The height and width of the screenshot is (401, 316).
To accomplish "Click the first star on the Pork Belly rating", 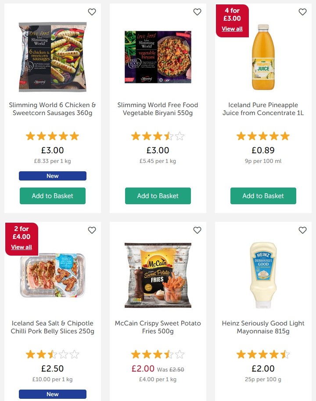I will coord(31,354).
